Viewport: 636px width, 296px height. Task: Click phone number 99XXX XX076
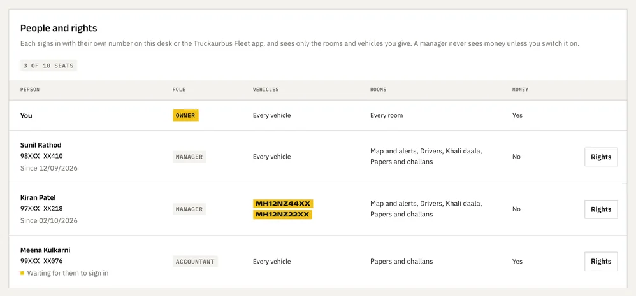[x=41, y=261]
